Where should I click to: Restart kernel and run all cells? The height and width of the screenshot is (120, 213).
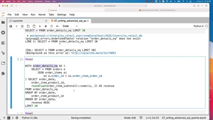click(x=57, y=26)
